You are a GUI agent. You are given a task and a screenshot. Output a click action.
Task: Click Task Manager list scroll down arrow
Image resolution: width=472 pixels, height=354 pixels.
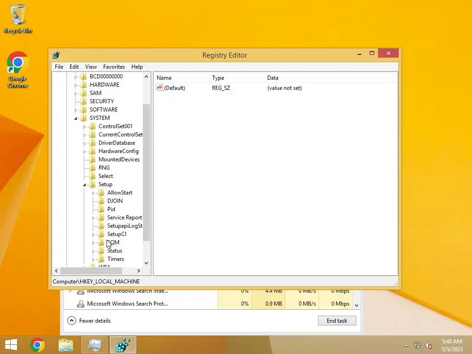point(356,305)
